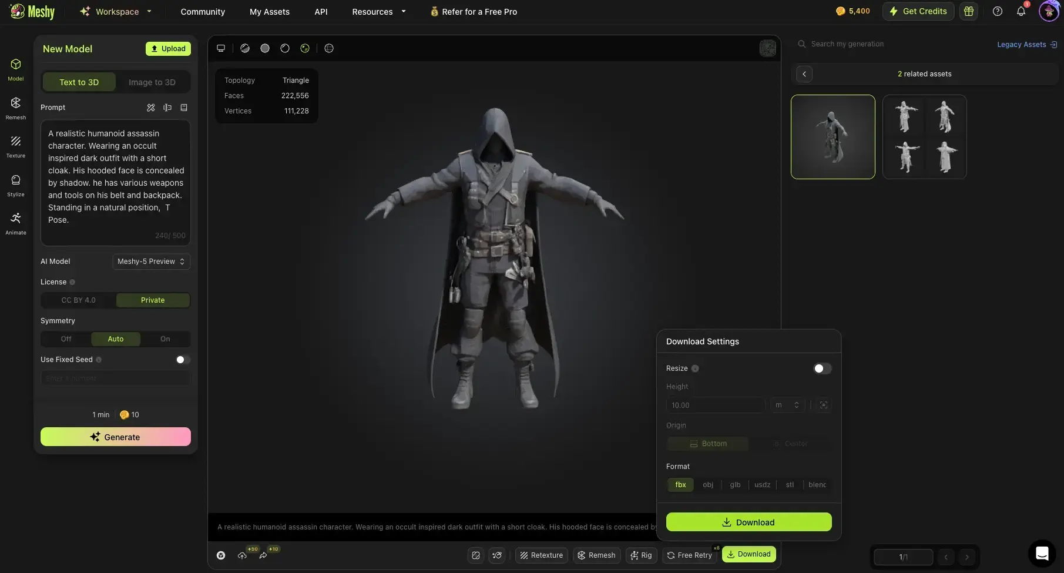This screenshot has width=1064, height=573.
Task: Click the publish icon with +50 credits badge
Action: pyautogui.click(x=243, y=555)
